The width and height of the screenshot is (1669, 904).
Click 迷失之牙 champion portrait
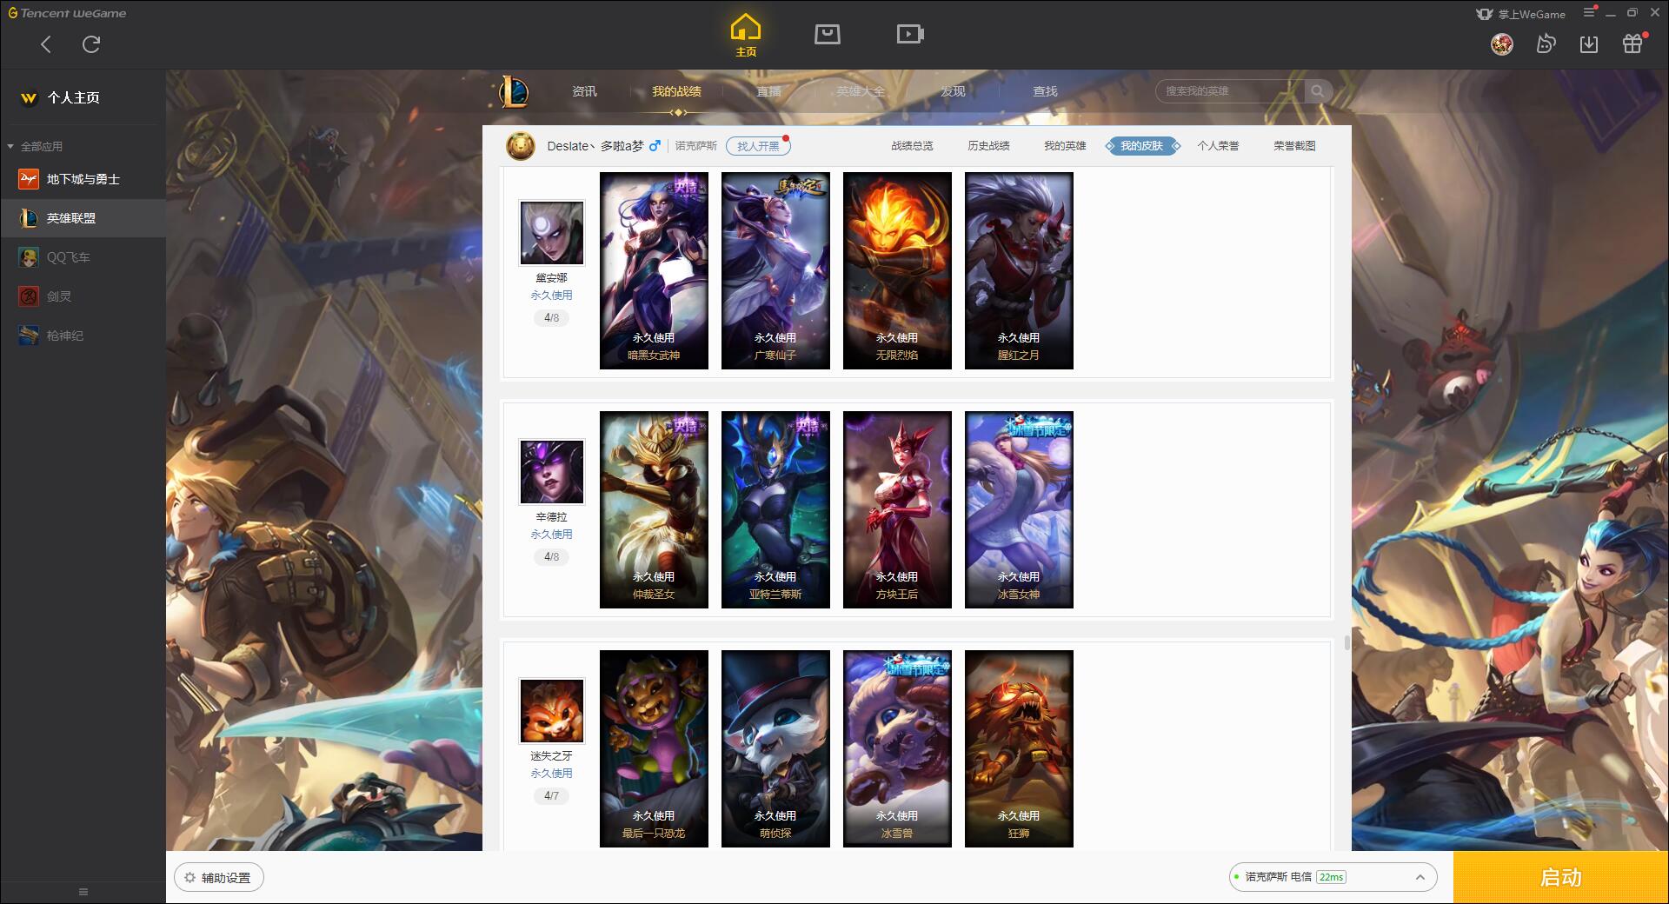(552, 711)
